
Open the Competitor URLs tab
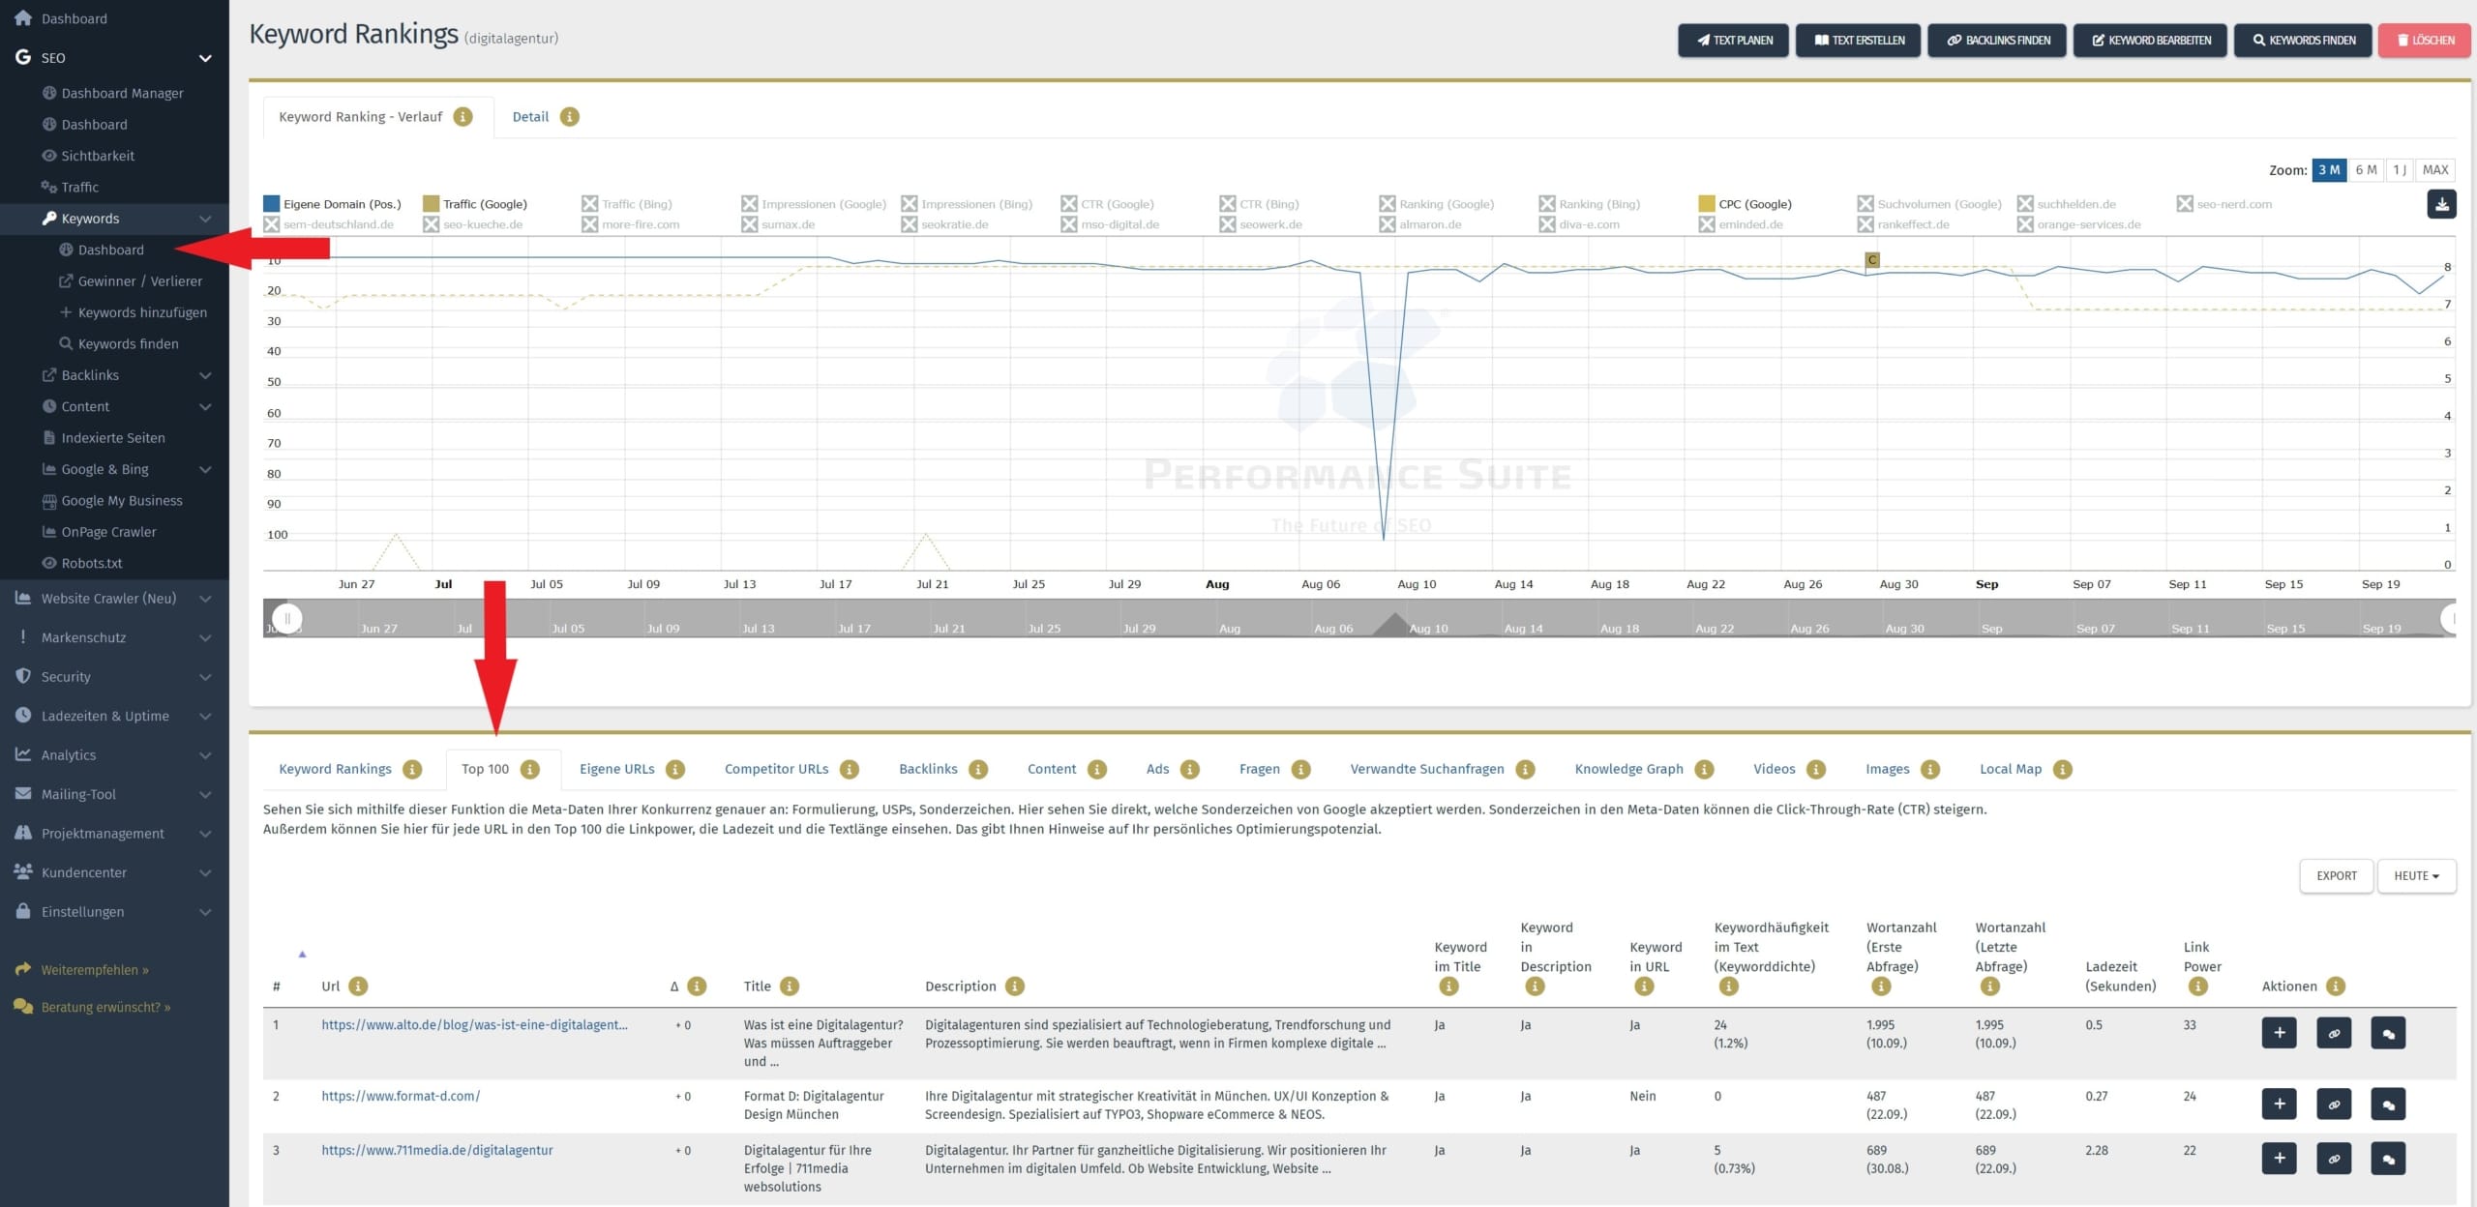click(x=776, y=770)
